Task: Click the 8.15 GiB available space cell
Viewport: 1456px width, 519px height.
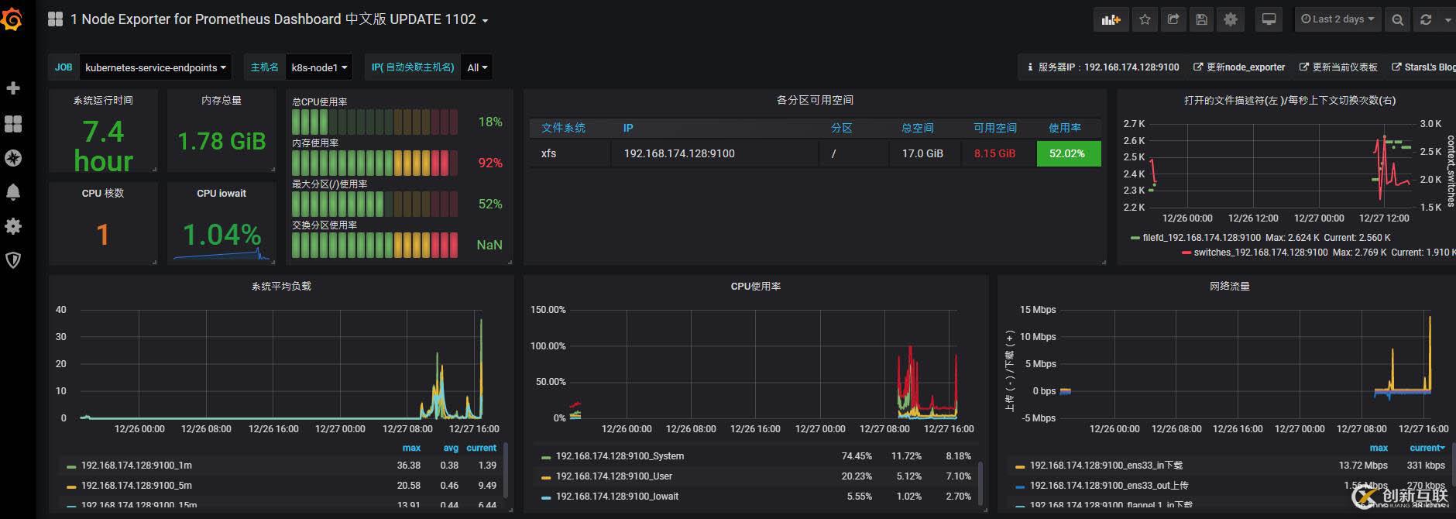Action: 995,153
